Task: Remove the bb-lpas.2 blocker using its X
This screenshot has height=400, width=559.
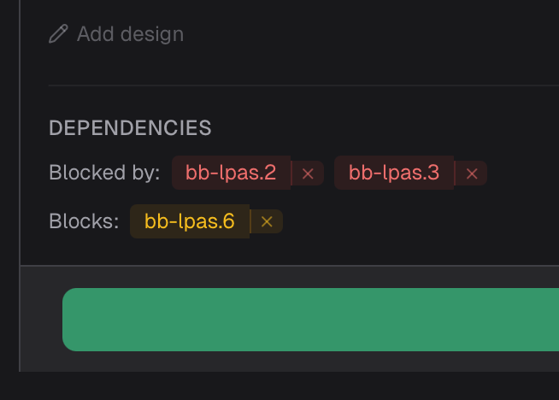Action: pyautogui.click(x=308, y=174)
